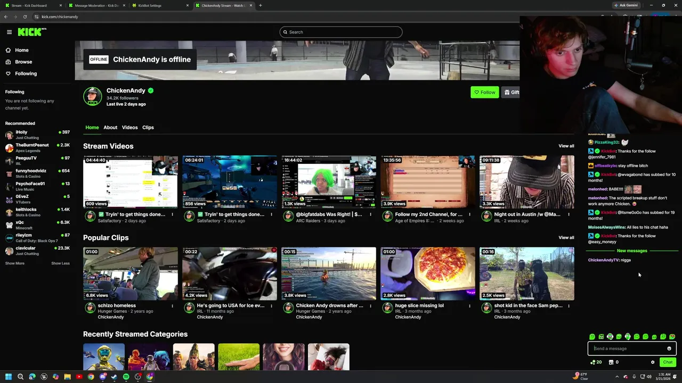Viewport: 682px width, 383px height.
Task: Switch to the Message Moderation browser tab
Action: click(96, 5)
